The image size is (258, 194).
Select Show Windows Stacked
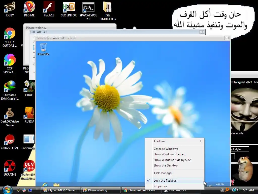click(x=175, y=154)
